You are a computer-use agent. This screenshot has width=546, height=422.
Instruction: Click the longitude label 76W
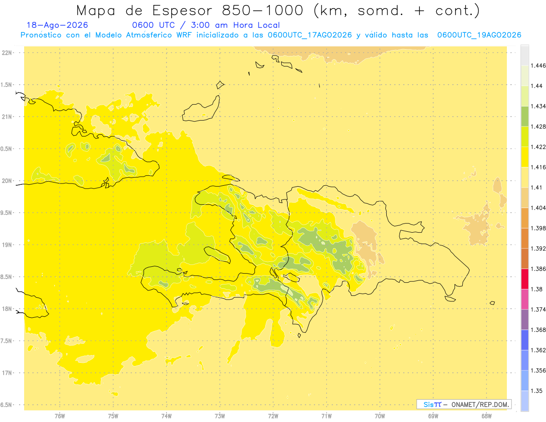point(60,416)
